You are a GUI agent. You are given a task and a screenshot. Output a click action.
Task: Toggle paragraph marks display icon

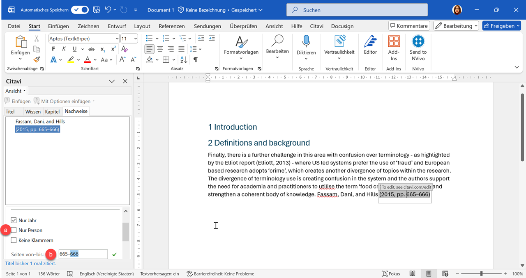pyautogui.click(x=196, y=60)
